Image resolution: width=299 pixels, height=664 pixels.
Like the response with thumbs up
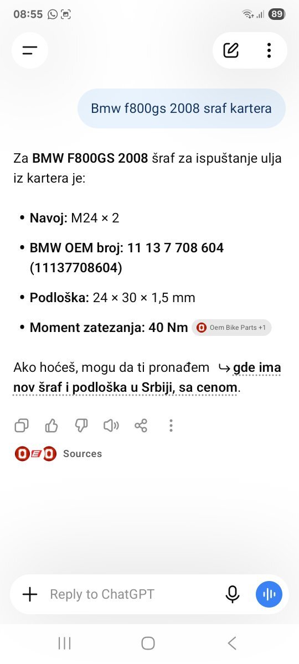tap(51, 426)
